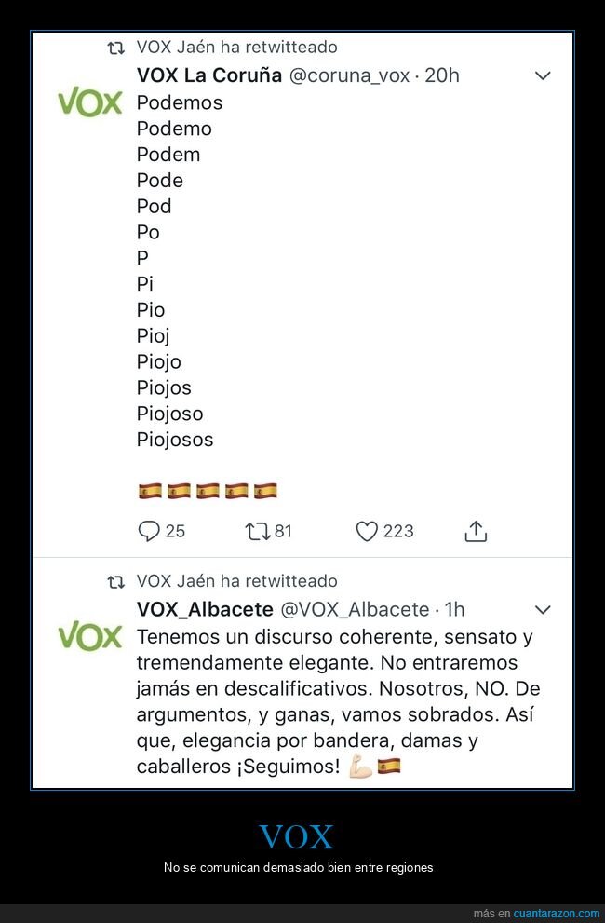
Task: Like the tweet with 223 hearts
Action: click(367, 531)
